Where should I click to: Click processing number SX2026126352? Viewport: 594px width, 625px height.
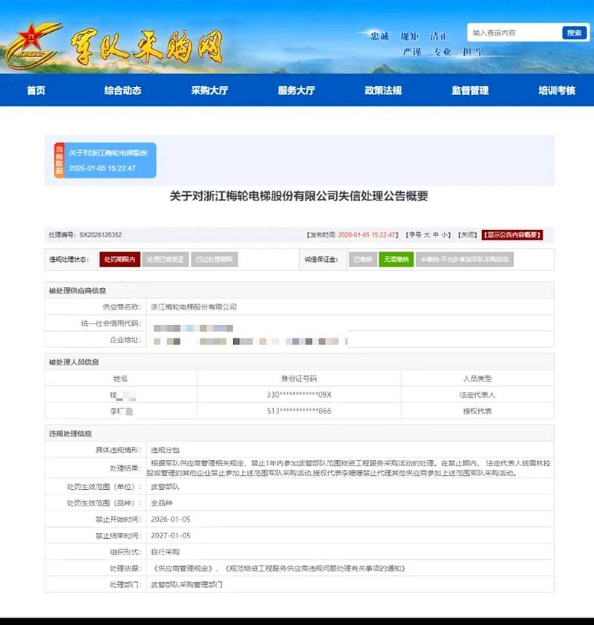pyautogui.click(x=100, y=235)
